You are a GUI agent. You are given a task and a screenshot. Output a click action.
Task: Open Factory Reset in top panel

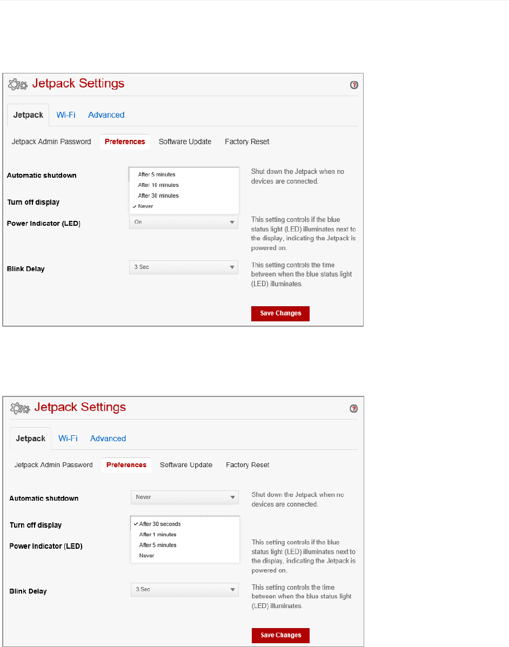click(x=247, y=141)
